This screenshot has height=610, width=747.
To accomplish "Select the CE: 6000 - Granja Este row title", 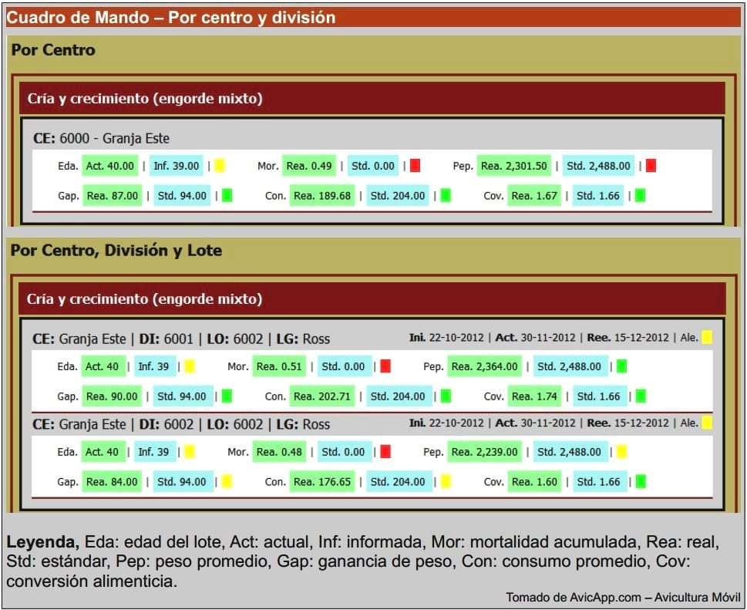I will coord(101,139).
